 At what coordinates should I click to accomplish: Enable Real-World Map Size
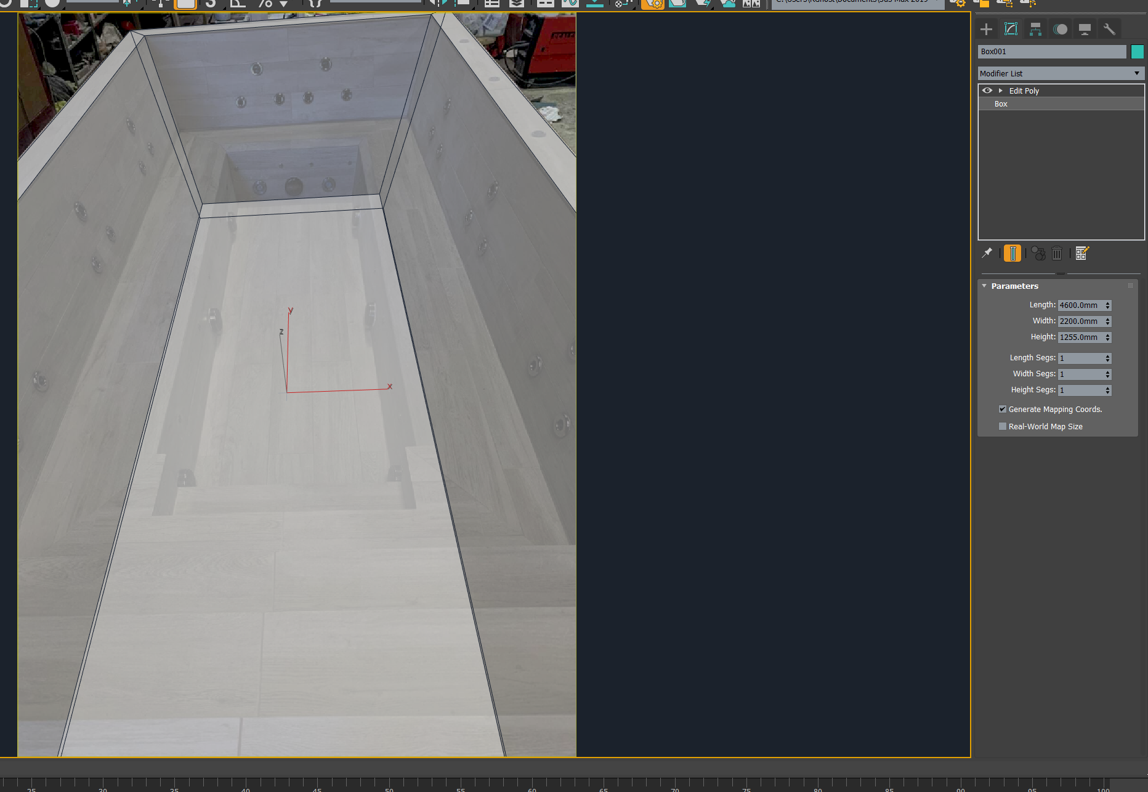pos(1003,426)
